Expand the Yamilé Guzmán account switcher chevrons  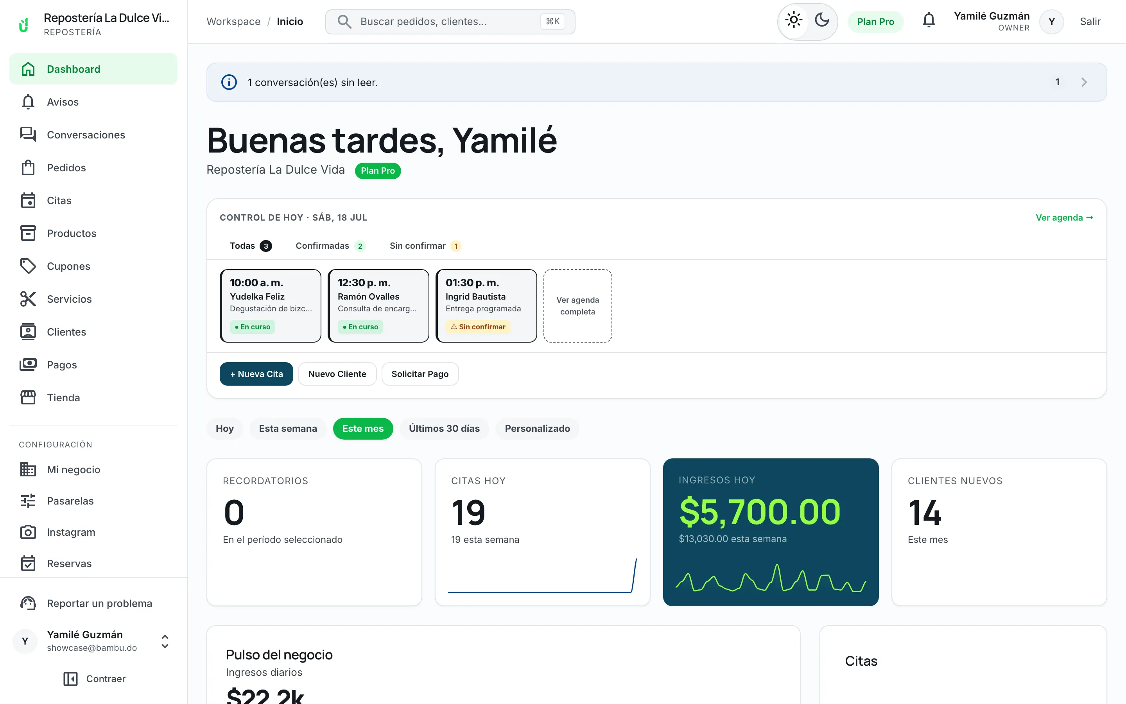(x=165, y=641)
